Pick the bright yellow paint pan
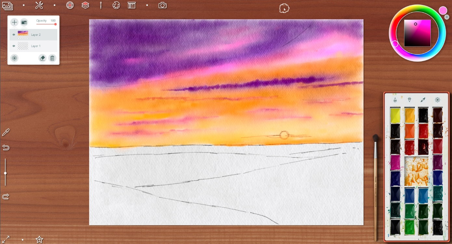The width and height of the screenshot is (452, 244). pyautogui.click(x=395, y=115)
